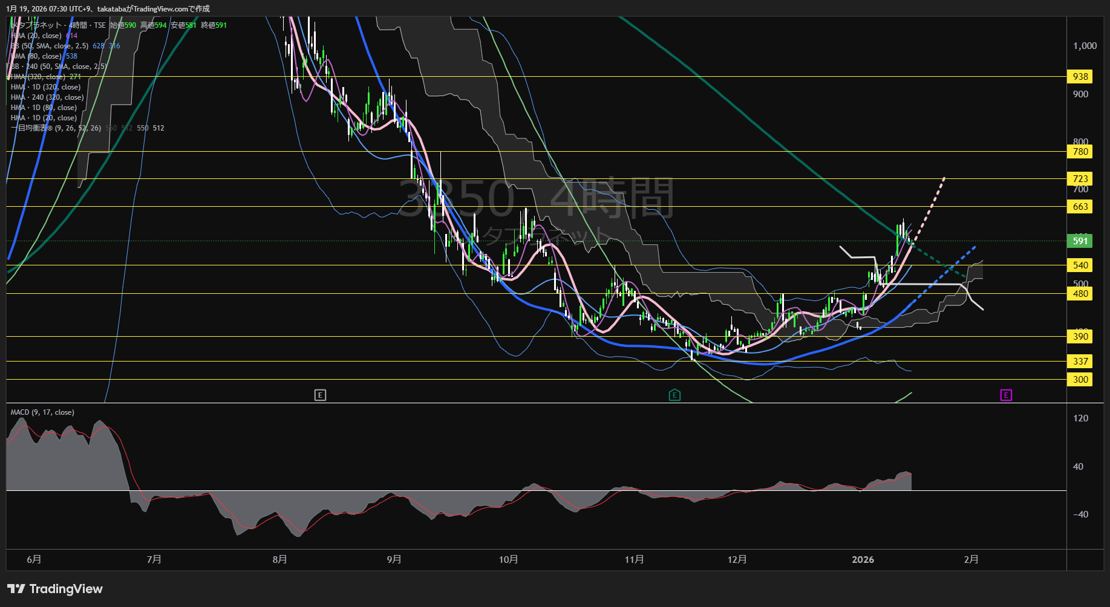
Task: Select the yellow 723 price level label
Action: (x=1080, y=178)
